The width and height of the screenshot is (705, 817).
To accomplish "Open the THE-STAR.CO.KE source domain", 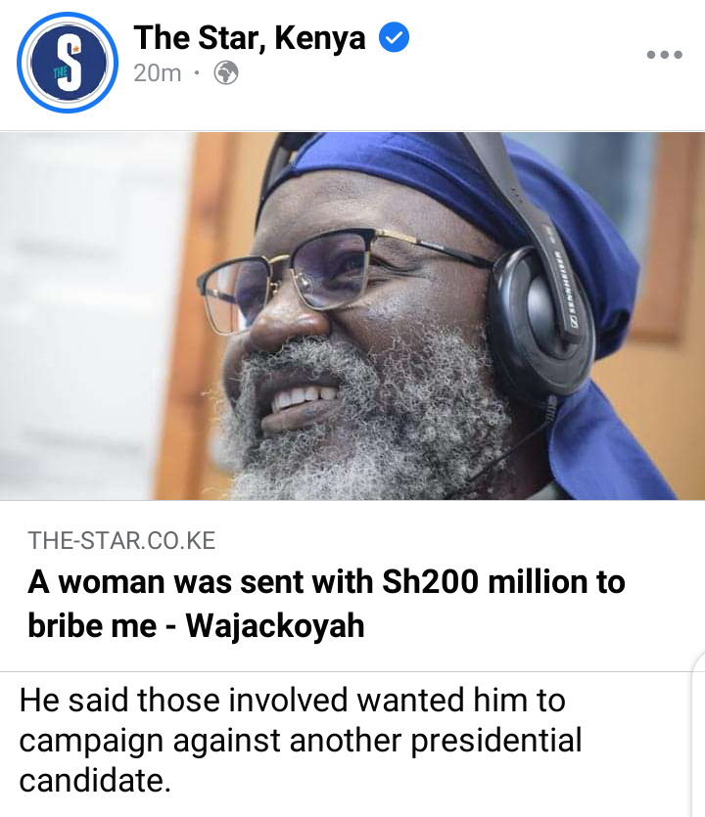I will [121, 540].
